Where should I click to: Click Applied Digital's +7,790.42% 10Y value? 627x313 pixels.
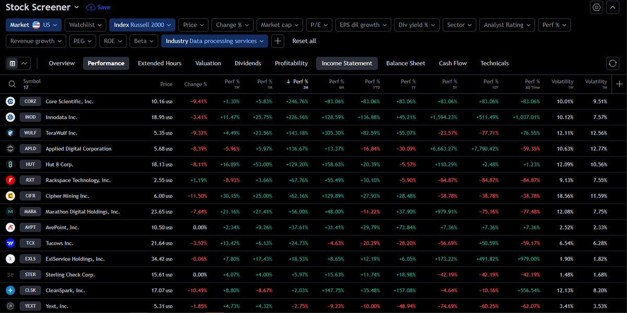tap(485, 148)
